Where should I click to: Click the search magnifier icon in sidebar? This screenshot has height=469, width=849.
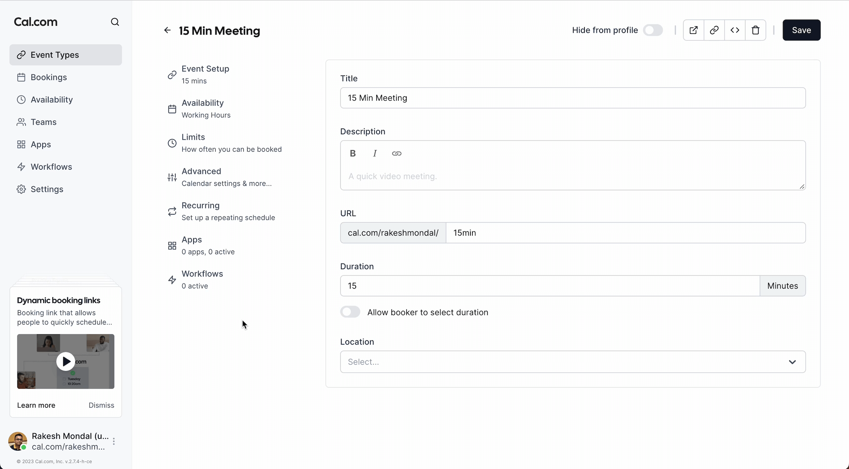click(x=115, y=22)
